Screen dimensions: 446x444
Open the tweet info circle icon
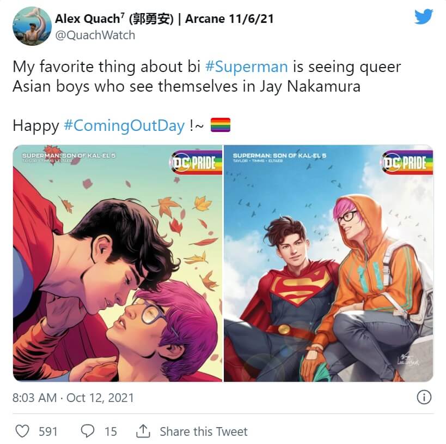[x=424, y=397]
